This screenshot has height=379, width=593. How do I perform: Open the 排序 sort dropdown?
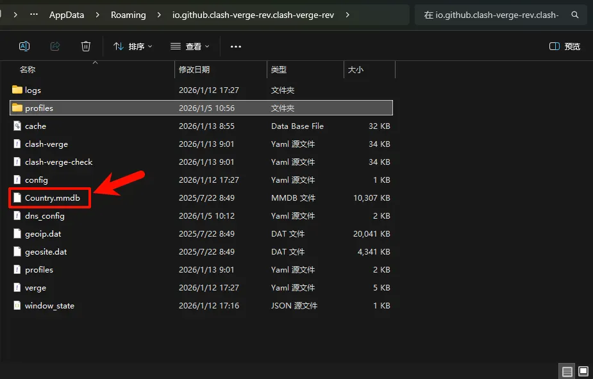(x=133, y=46)
